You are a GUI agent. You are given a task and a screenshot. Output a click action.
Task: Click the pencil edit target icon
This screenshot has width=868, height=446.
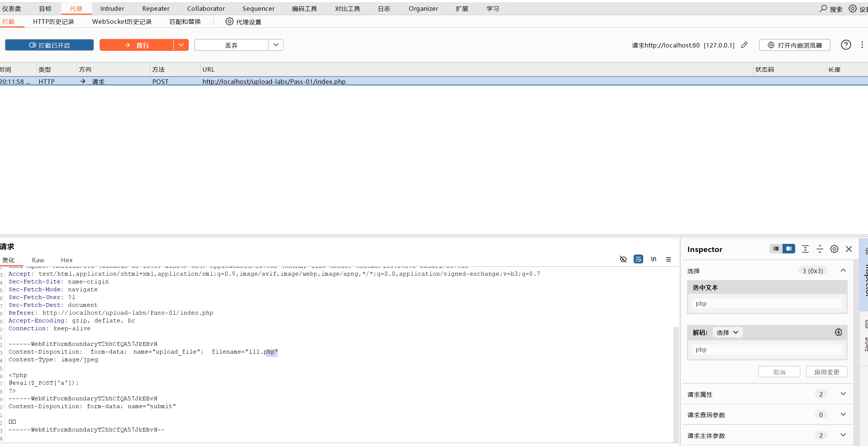(744, 45)
